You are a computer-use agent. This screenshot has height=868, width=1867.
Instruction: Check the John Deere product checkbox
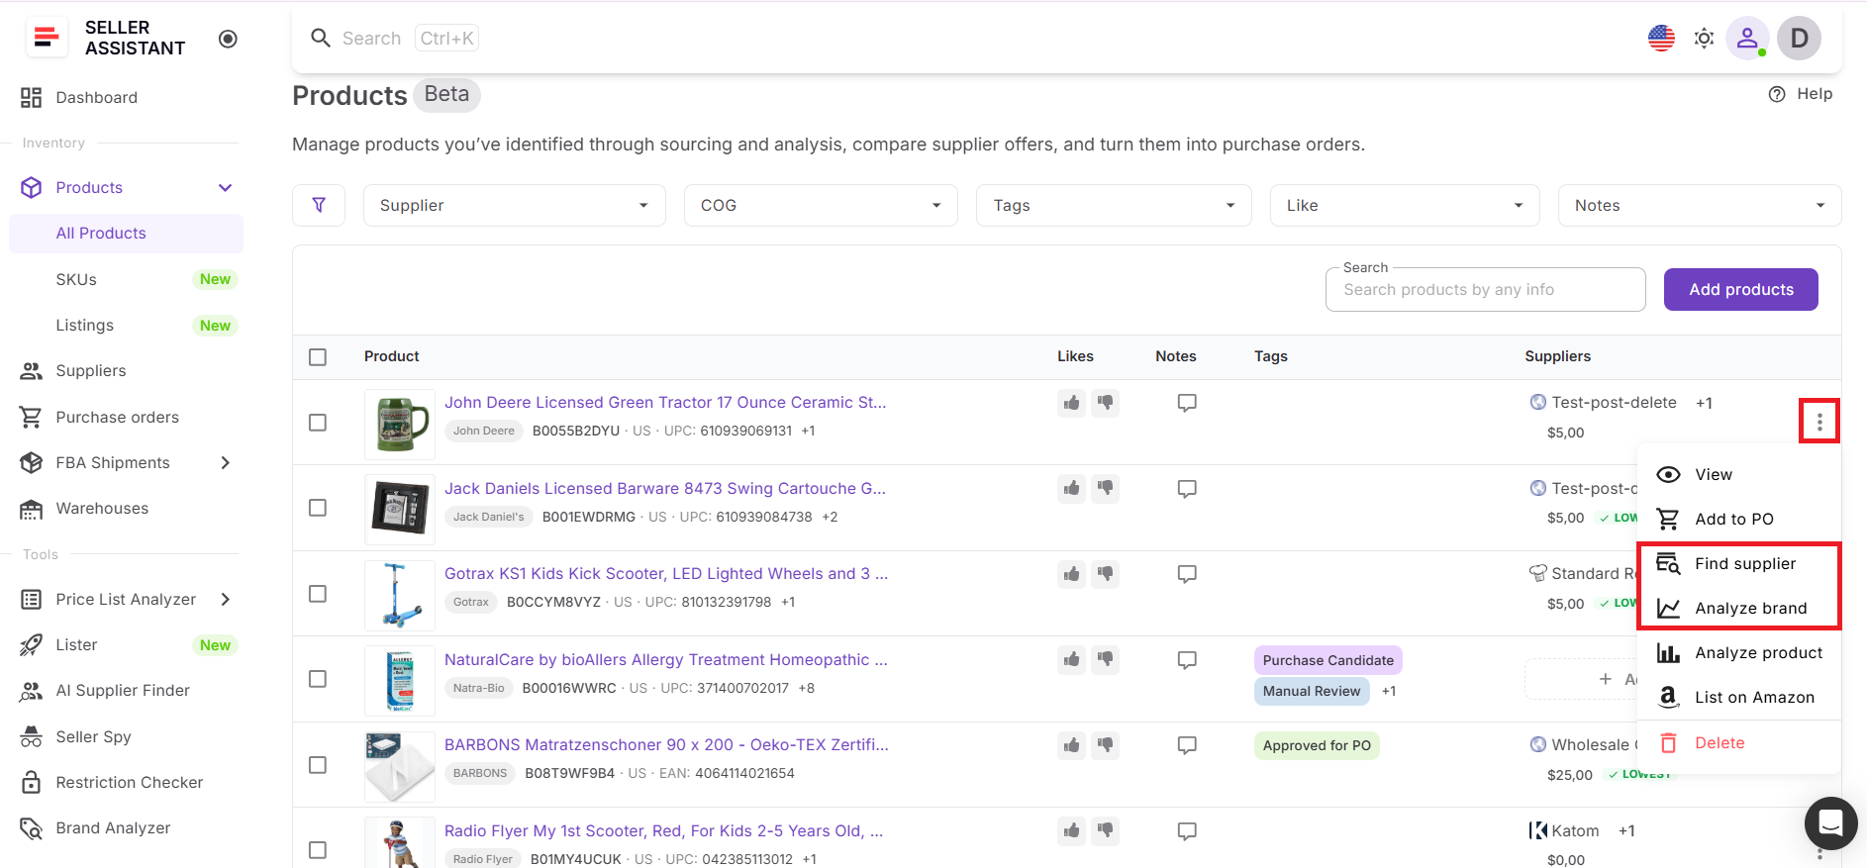(318, 423)
